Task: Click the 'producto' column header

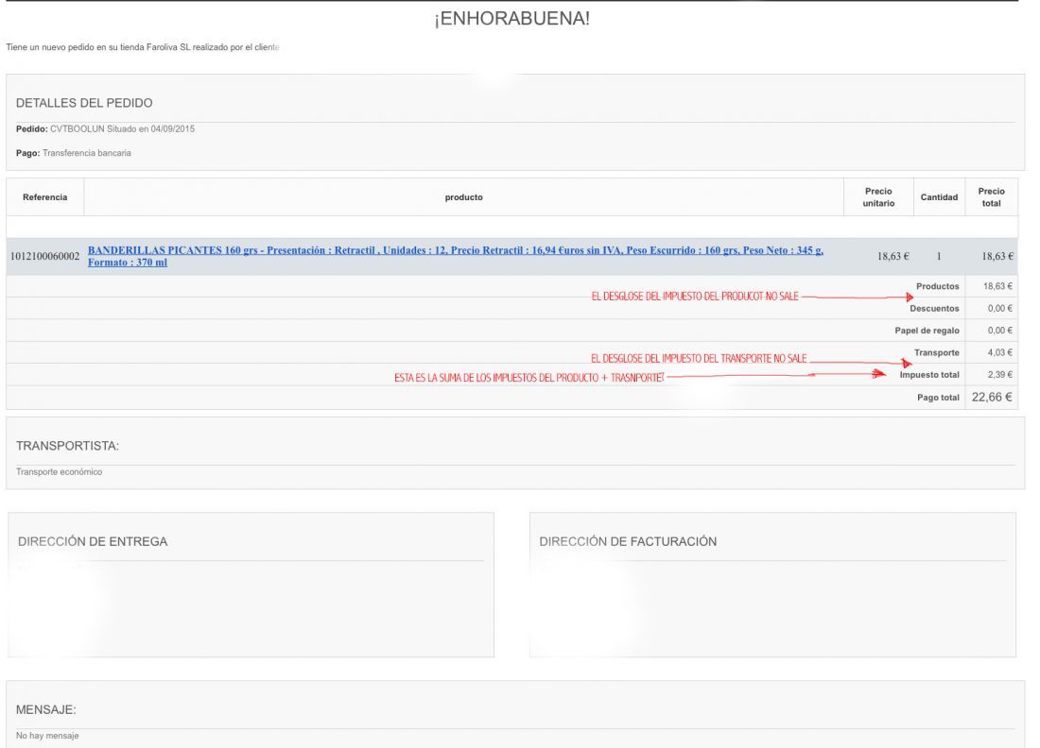Action: (x=463, y=197)
